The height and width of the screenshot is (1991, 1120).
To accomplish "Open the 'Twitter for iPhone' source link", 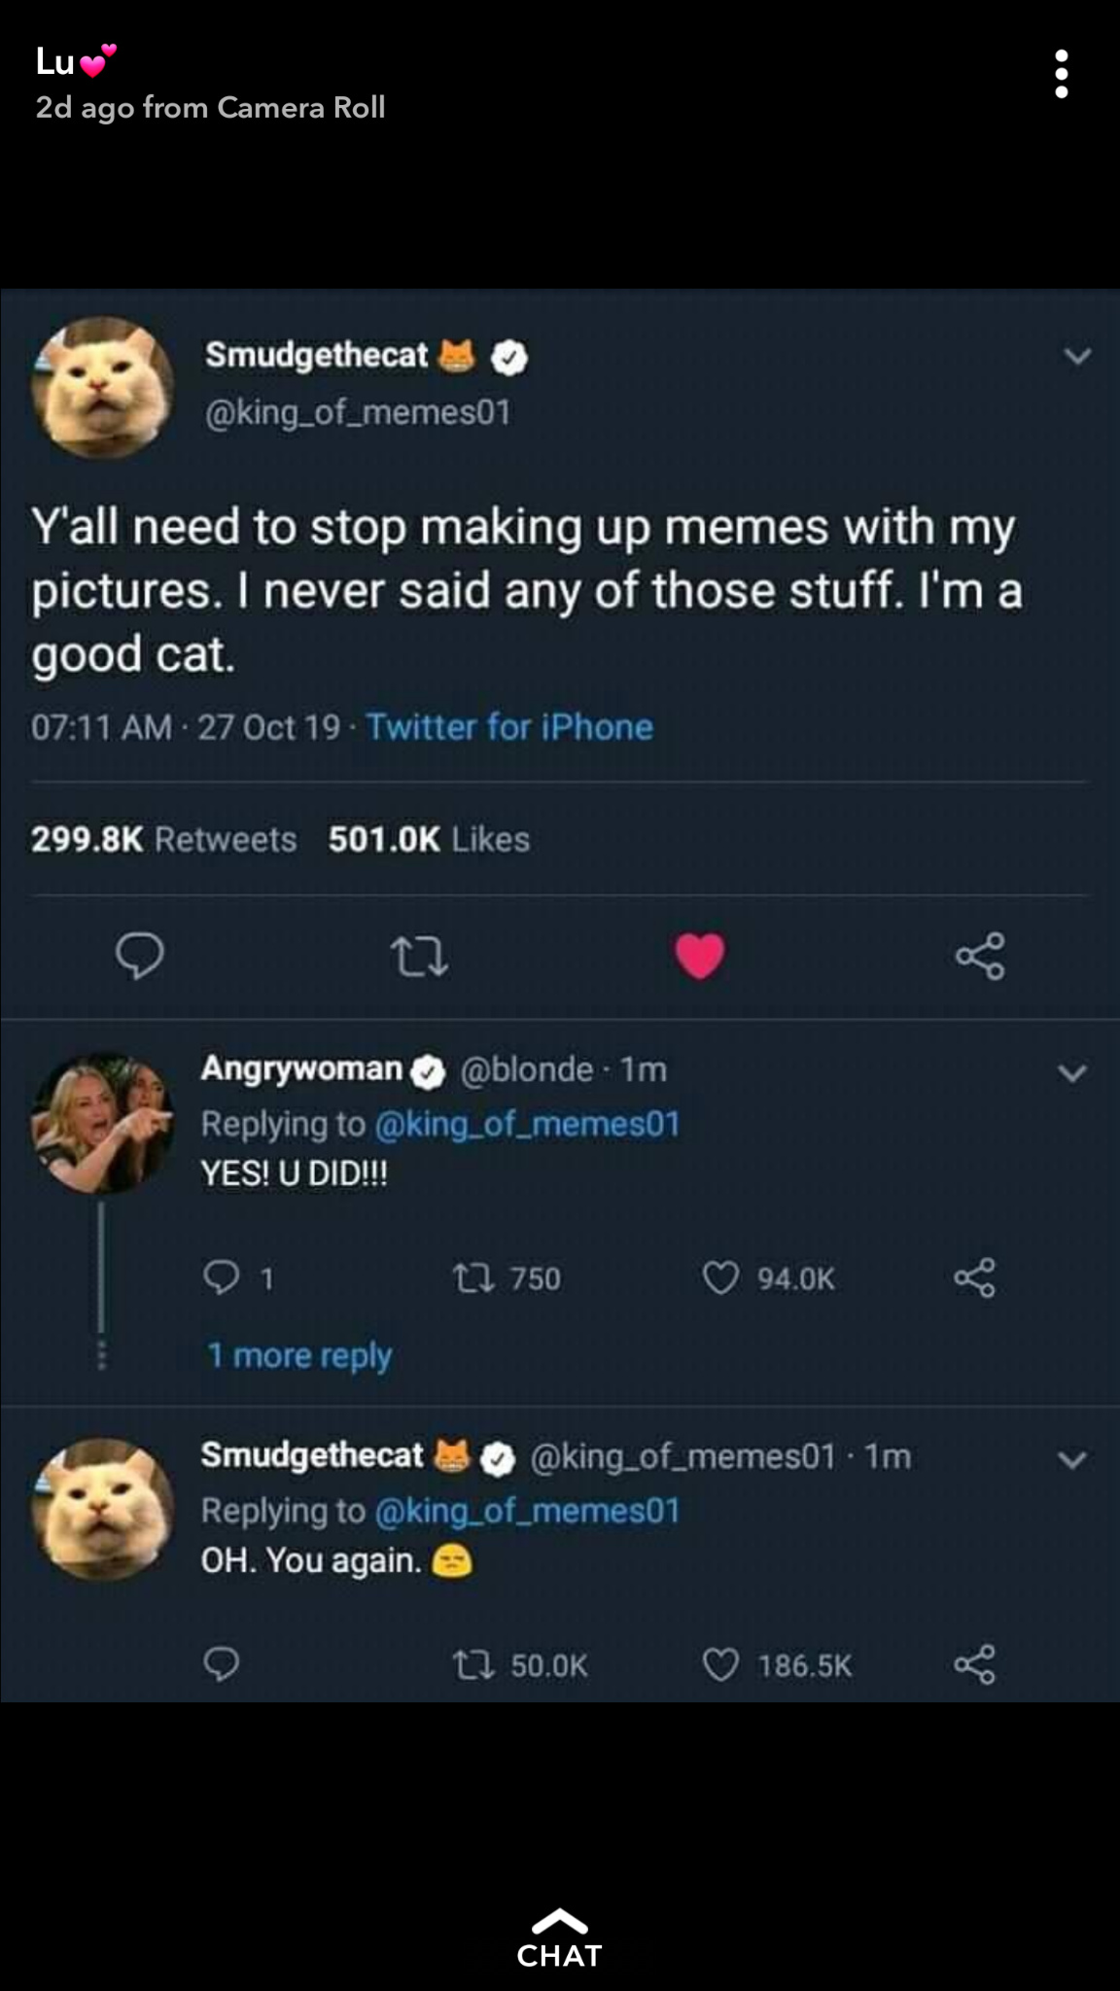I will (509, 727).
